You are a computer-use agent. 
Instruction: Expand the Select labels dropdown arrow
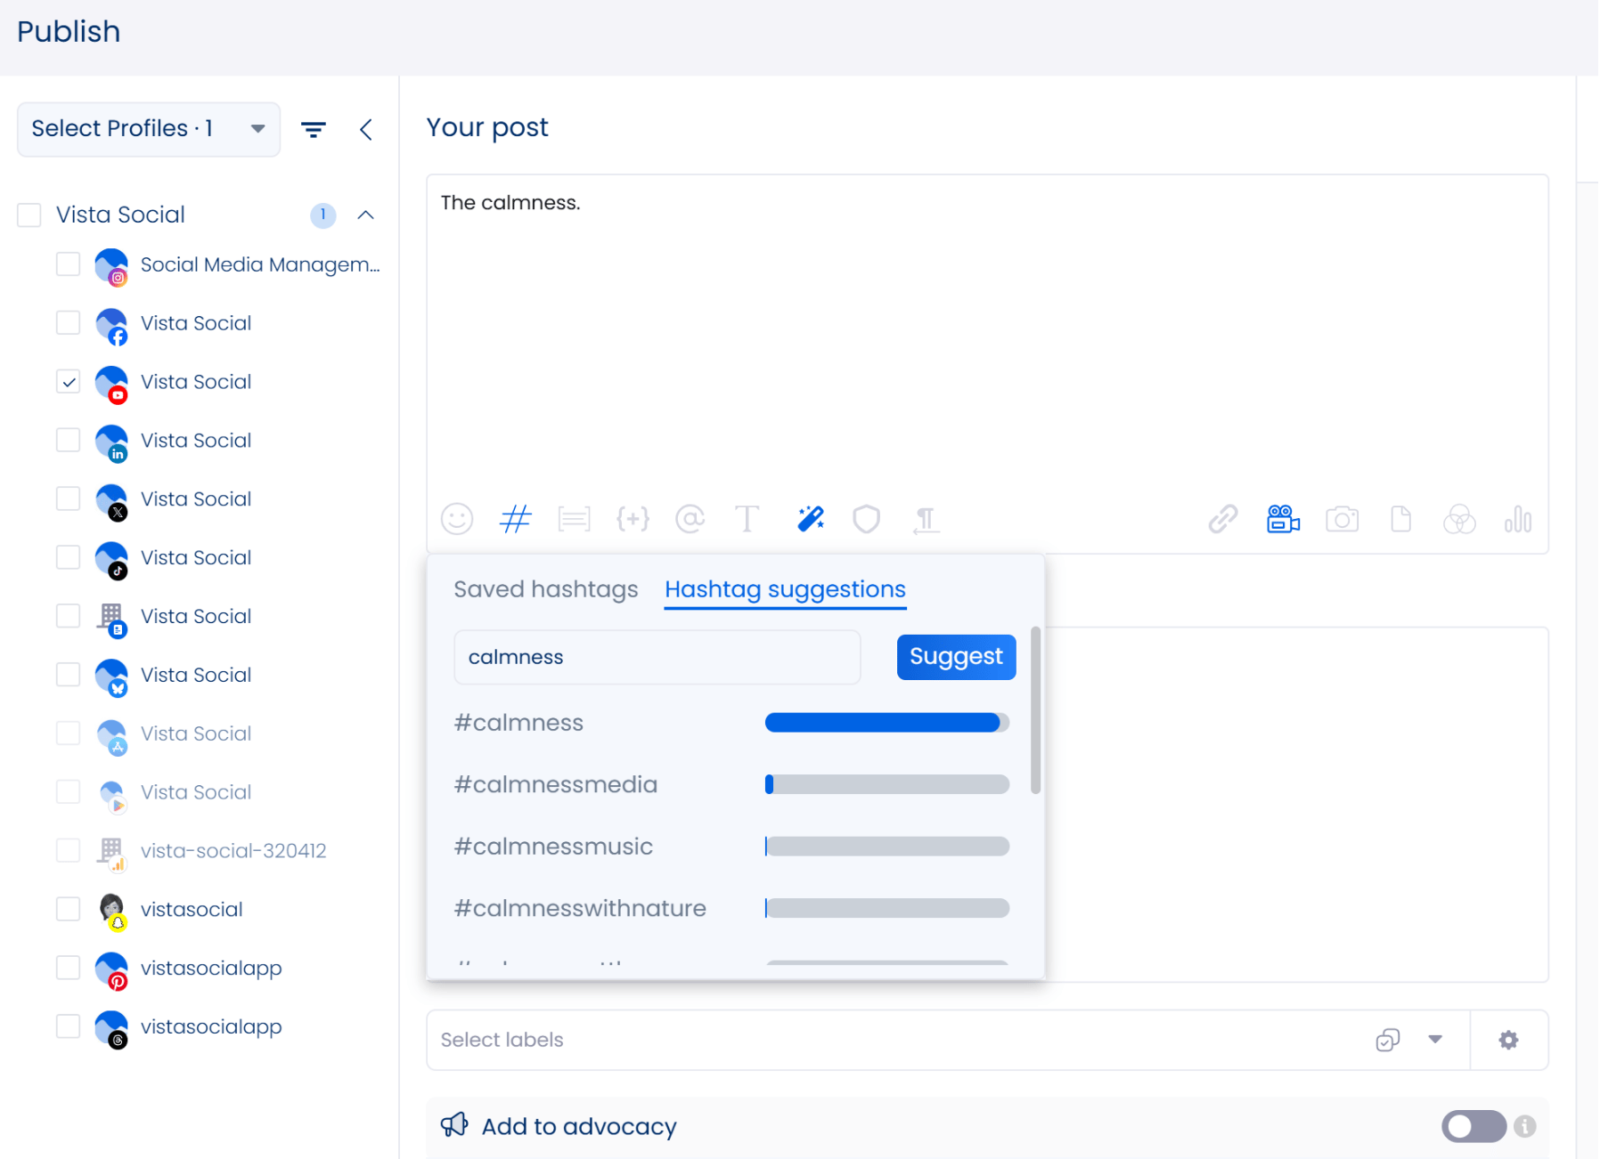point(1435,1040)
